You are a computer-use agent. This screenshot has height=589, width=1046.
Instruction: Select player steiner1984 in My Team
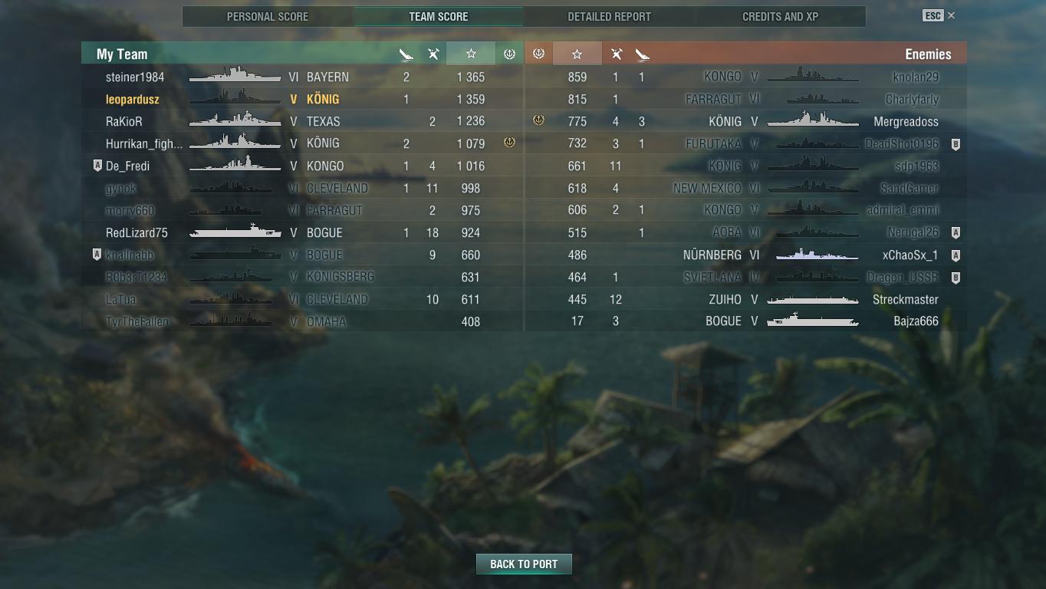pos(302,77)
